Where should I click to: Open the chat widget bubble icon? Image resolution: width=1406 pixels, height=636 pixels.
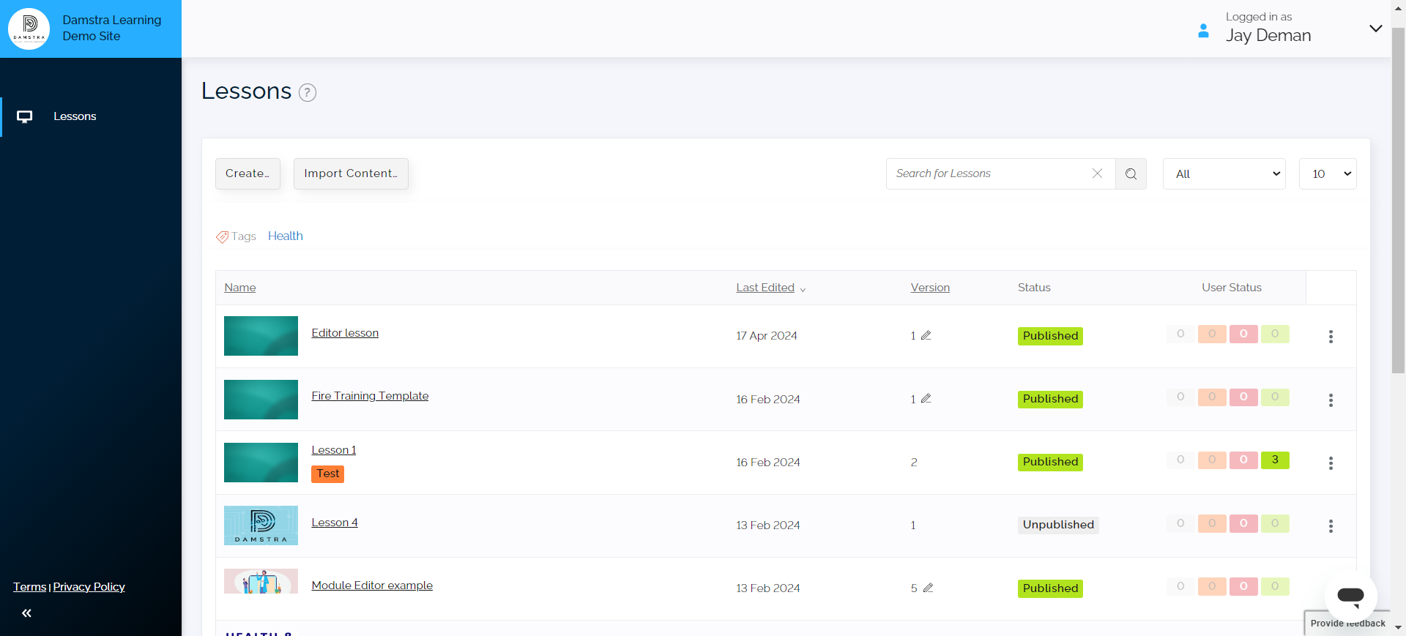1351,596
